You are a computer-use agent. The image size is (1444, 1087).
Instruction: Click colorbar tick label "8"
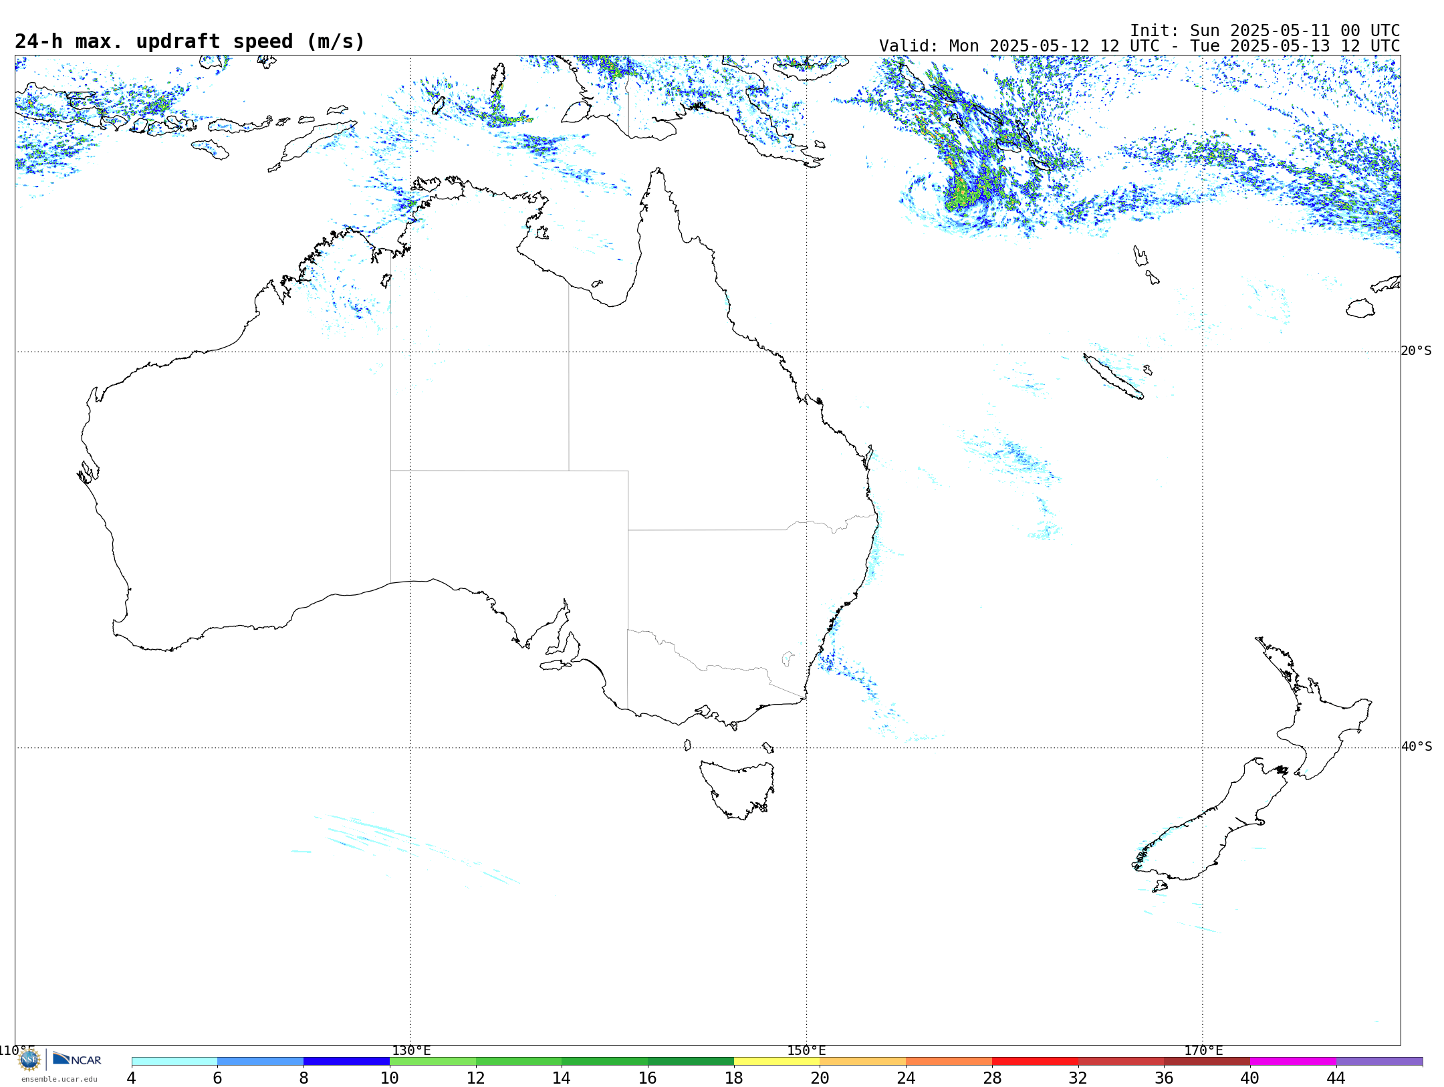coord(304,1078)
